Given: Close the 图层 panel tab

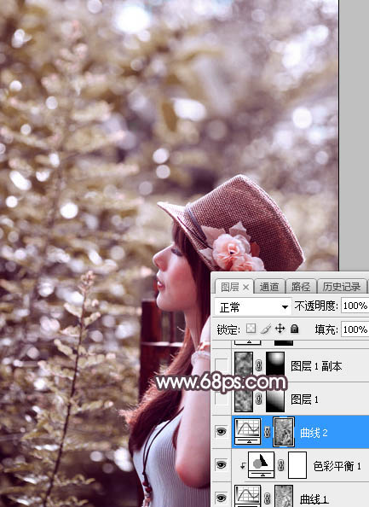Looking at the screenshot, I should [246, 287].
